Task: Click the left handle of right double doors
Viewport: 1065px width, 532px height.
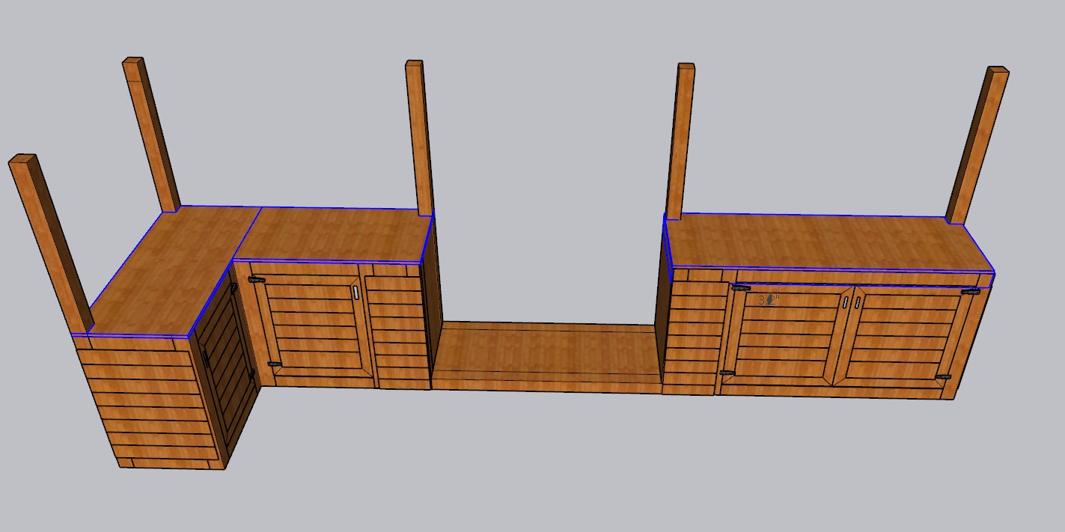Action: pos(846,303)
